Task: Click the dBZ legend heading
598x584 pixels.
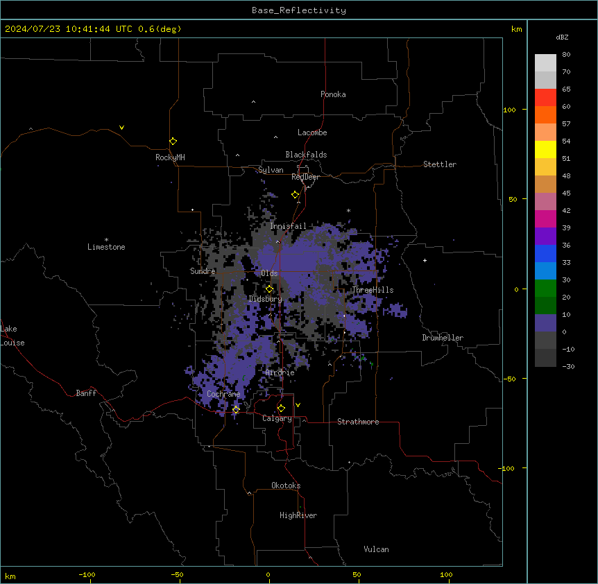Action: click(x=562, y=37)
